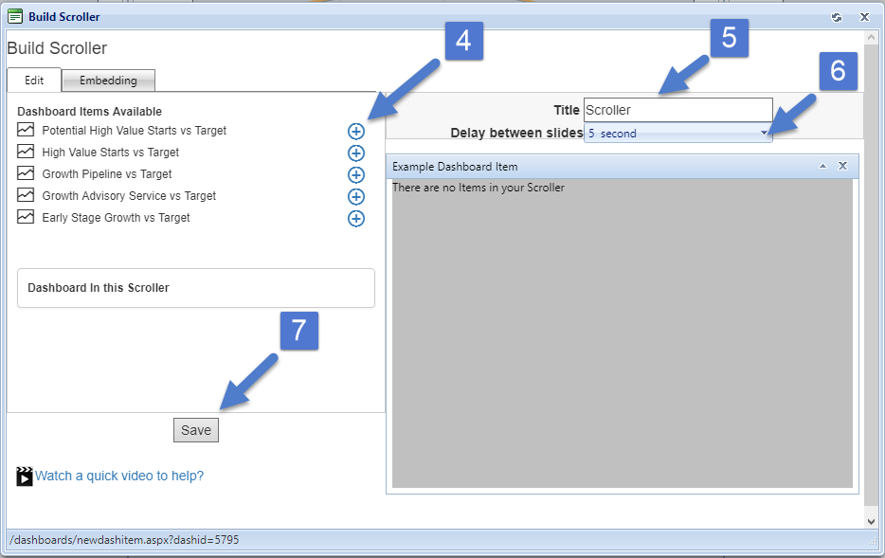Click chart icon beside Growth Pipeline vs Target
Screen dimensions: 885x558
click(26, 173)
